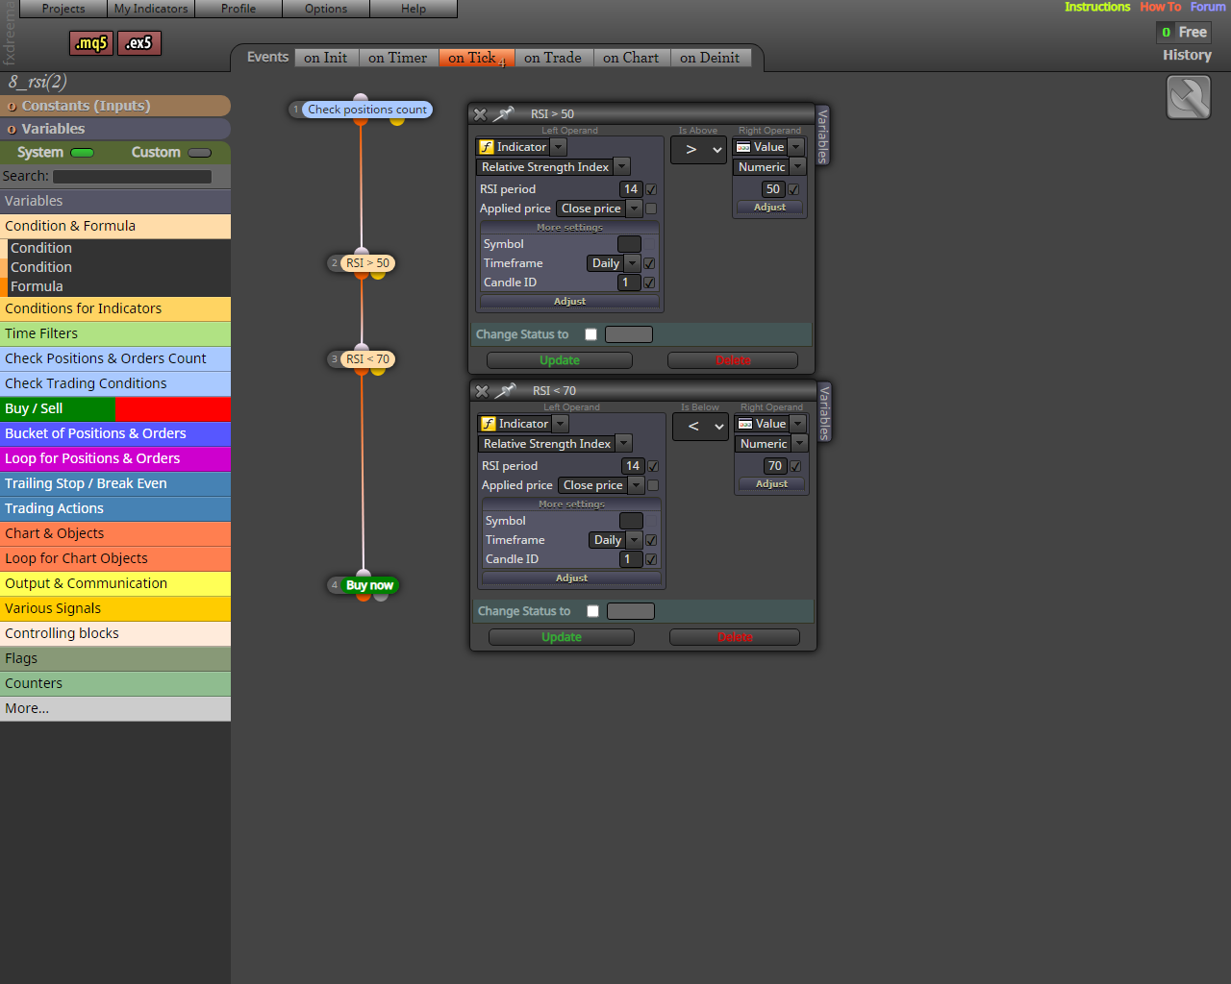Toggle System variables switch
The width and height of the screenshot is (1231, 984).
pos(83,153)
